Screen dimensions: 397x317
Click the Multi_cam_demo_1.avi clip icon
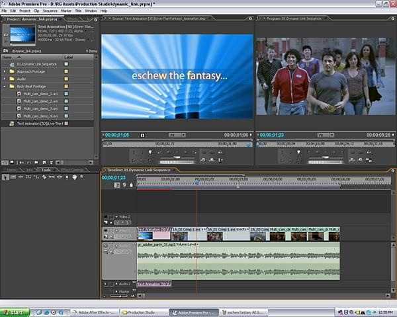(x=19, y=93)
